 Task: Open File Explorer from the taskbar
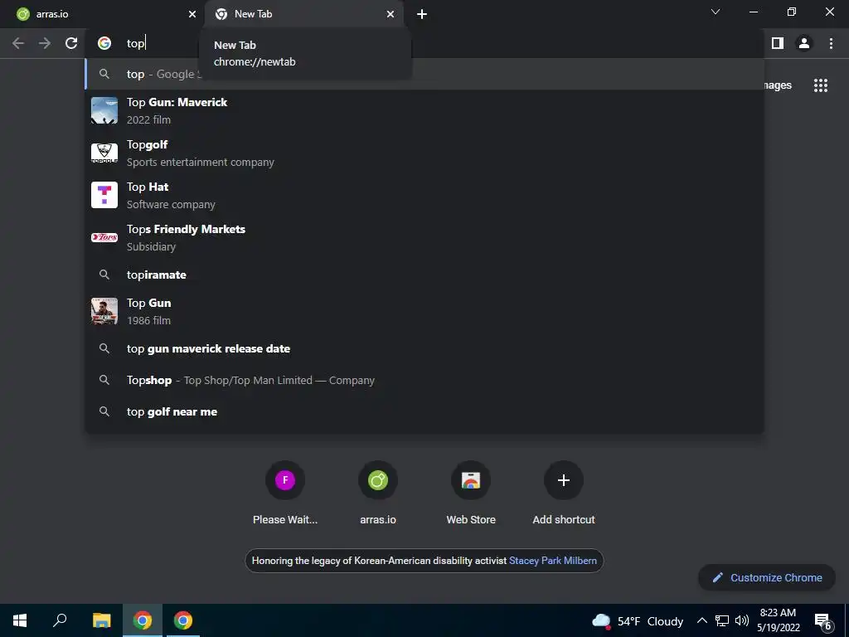point(101,620)
